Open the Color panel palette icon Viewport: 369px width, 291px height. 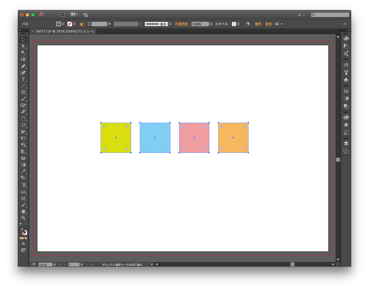point(346,38)
